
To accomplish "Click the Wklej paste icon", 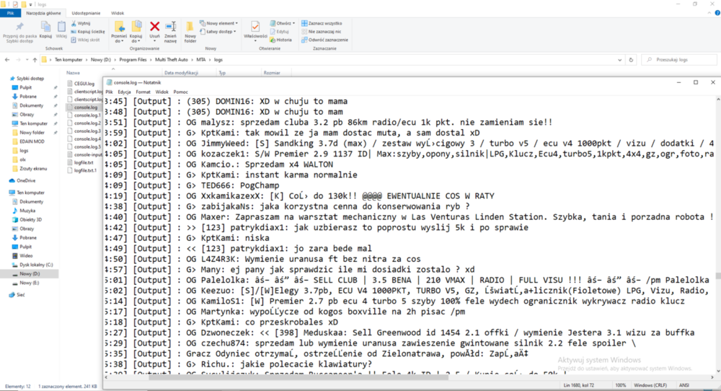I will (x=61, y=27).
